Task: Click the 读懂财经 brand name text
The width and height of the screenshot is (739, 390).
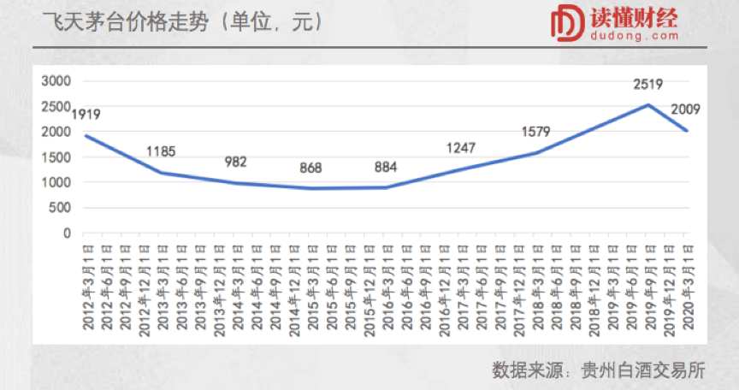Action: [x=635, y=17]
